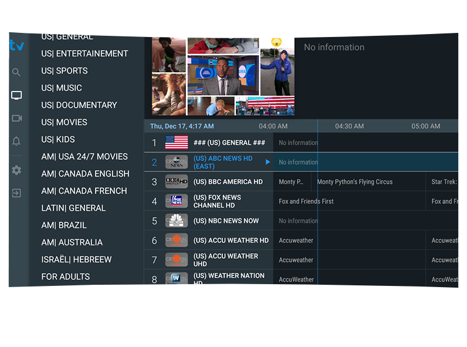This screenshot has height=347, width=467.
Task: Open Monty Python's Flying Circus program
Action: tap(354, 181)
